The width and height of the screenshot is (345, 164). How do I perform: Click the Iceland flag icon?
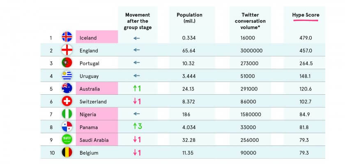(67, 37)
